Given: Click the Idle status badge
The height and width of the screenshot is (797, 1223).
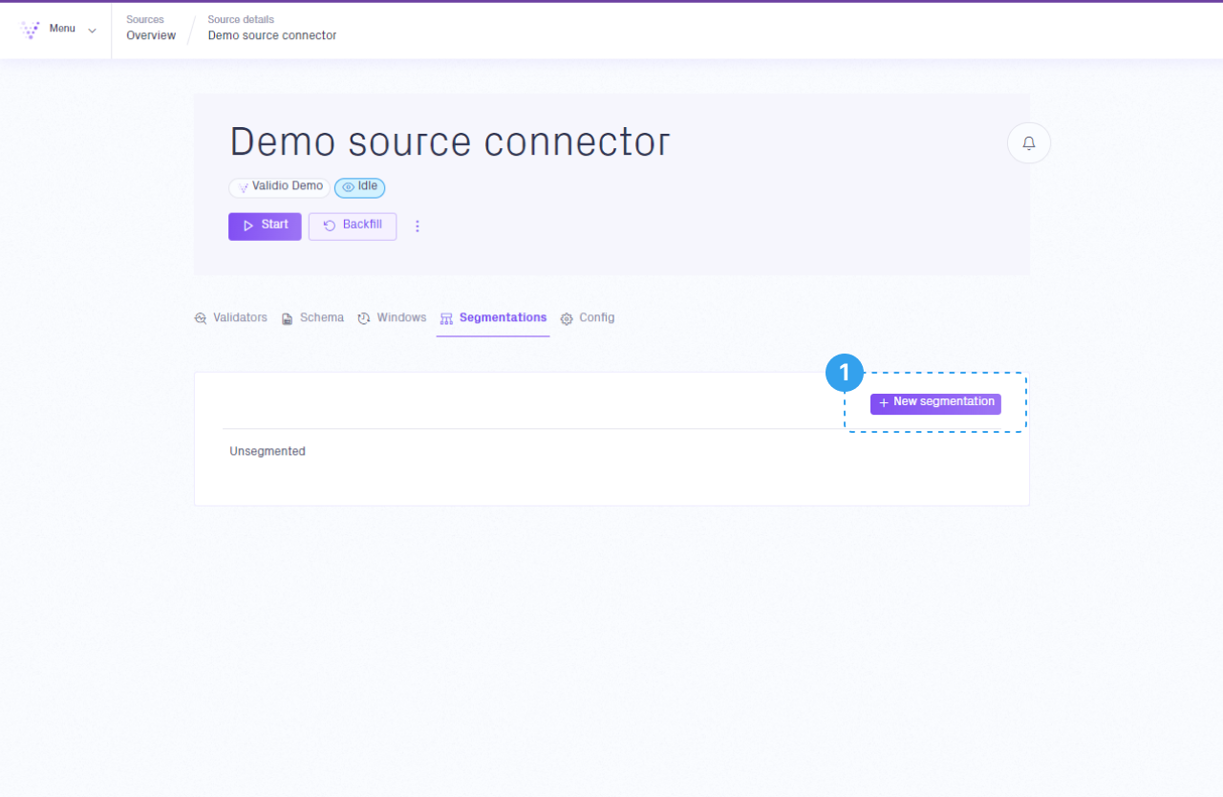Looking at the screenshot, I should click(x=360, y=187).
